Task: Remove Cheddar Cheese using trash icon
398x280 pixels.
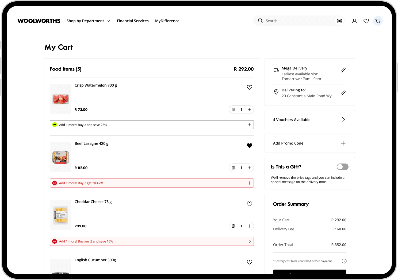Action: (233, 226)
